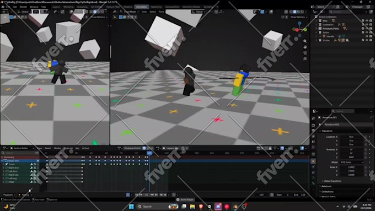Open the Pose menu in main viewport header
The image size is (375, 211).
coord(162,12)
